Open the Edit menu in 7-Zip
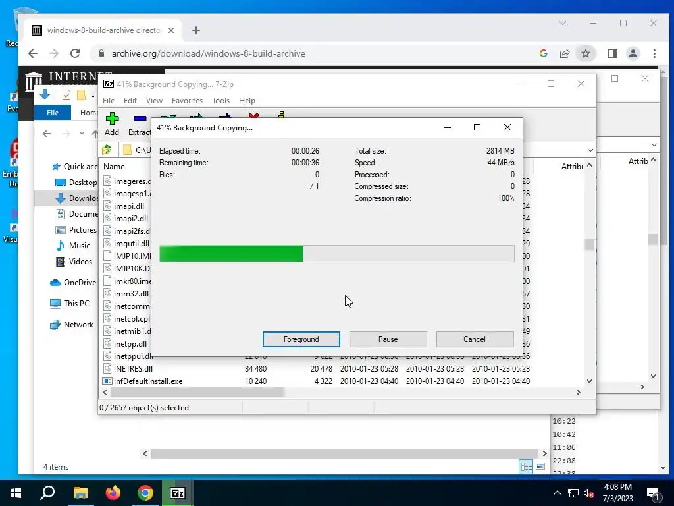 (130, 101)
